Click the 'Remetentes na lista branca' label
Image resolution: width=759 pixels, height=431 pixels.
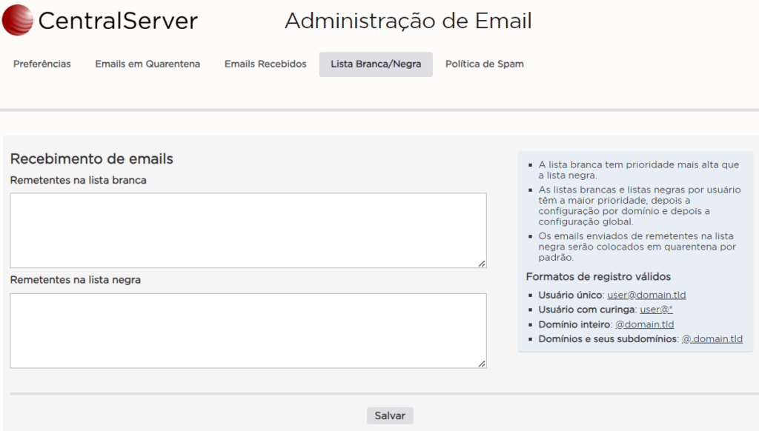point(79,180)
